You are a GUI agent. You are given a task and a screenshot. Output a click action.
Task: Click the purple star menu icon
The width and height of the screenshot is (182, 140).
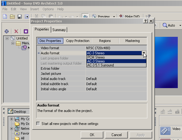[x=26, y=31]
